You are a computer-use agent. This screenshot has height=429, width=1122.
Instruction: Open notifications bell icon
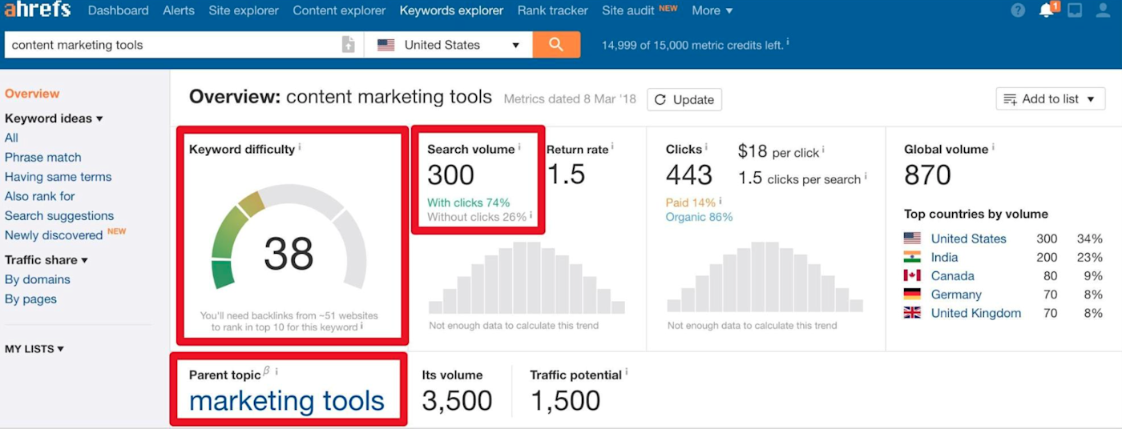[x=1046, y=10]
